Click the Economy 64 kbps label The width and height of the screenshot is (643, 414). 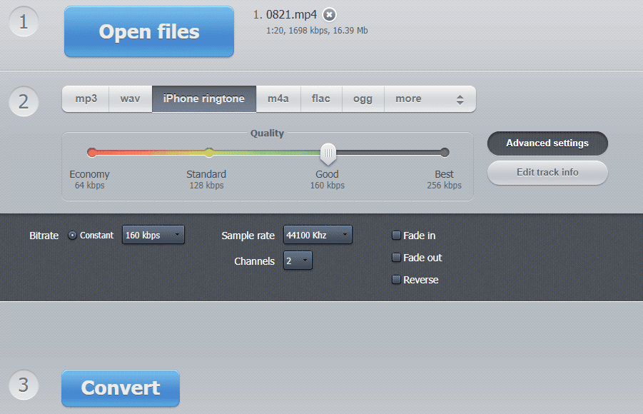pyautogui.click(x=89, y=180)
